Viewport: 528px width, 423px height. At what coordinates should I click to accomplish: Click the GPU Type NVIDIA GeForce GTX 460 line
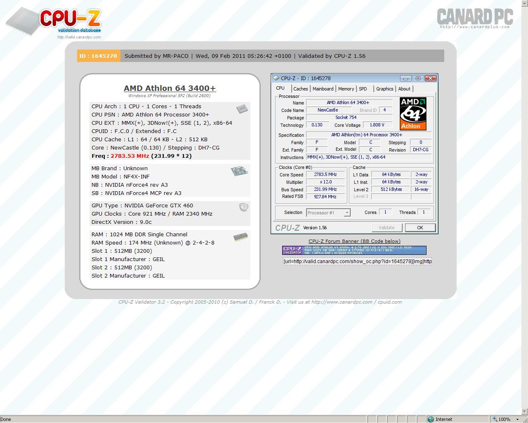pyautogui.click(x=142, y=205)
